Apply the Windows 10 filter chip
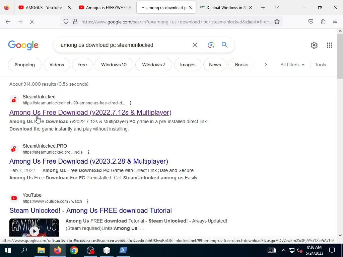Screen dimensions: 343x257 (114, 65)
